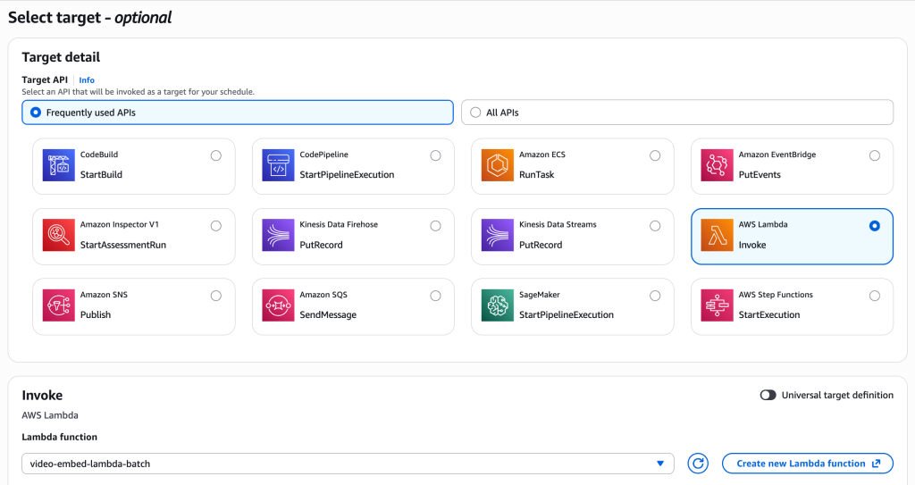The height and width of the screenshot is (485, 915).
Task: Select the CodeBuild StartBuild radio button
Action: 216,155
